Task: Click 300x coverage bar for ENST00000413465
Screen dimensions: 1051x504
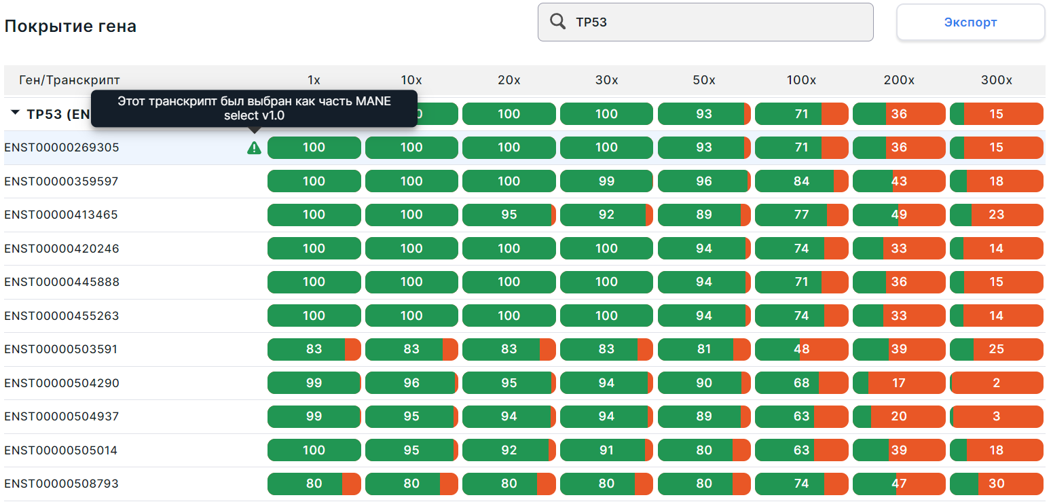Action: [997, 215]
